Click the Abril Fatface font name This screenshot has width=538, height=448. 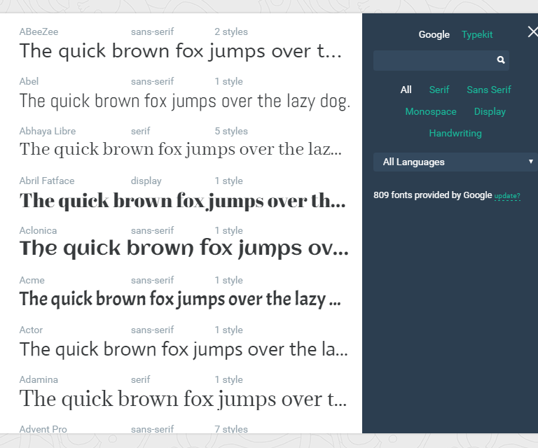47,181
